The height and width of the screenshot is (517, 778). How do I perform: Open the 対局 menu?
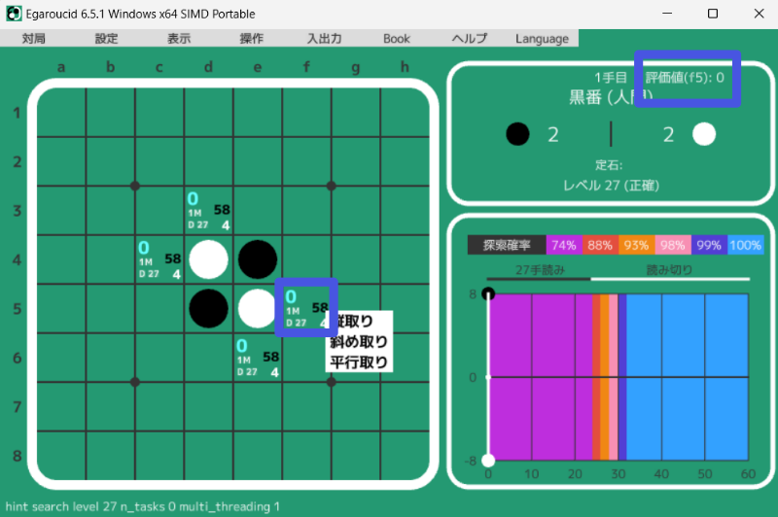coord(34,39)
